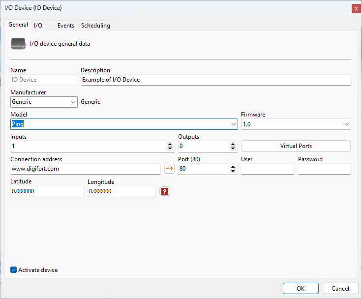Viewport: 362px width, 299px height.
Task: Uncheck the Activate device checkbox
Action: tap(14, 269)
